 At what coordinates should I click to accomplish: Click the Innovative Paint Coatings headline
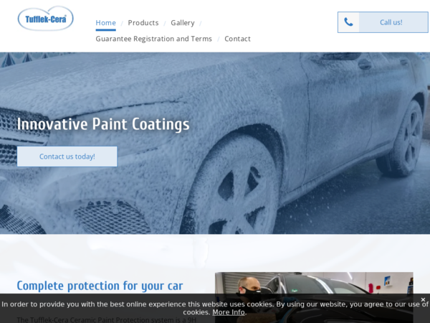tap(103, 124)
